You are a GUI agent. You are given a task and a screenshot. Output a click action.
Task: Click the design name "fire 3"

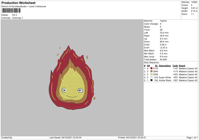coord(15,15)
